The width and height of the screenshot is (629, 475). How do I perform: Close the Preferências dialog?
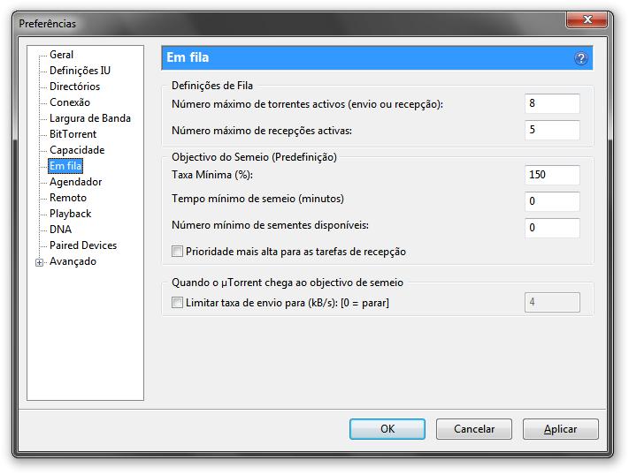(x=587, y=19)
